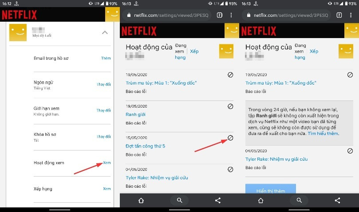
Task: Tap the middle screen's URL address bar
Action: (x=168, y=15)
